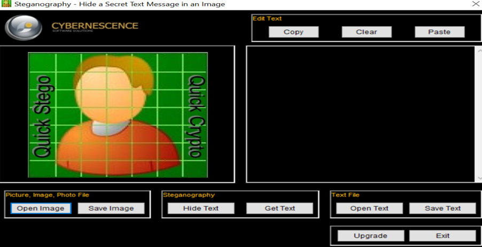Click the round Cybernescence logo
Image resolution: width=482 pixels, height=247 pixels.
24,27
